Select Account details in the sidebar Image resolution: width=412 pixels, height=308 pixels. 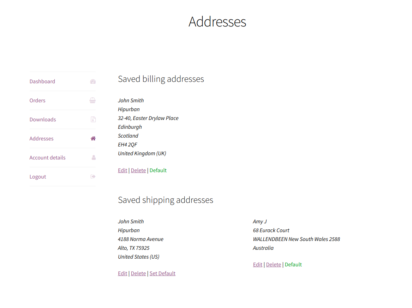[47, 157]
